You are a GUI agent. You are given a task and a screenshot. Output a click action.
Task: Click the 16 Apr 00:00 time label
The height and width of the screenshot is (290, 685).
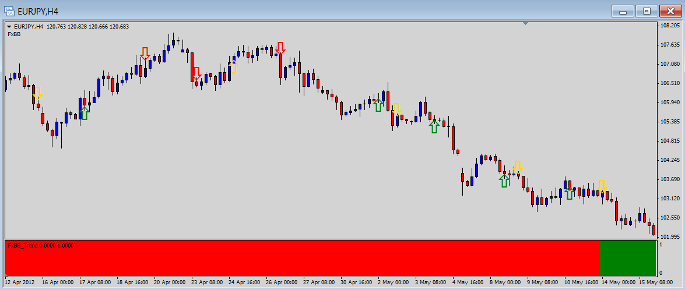coord(58,282)
